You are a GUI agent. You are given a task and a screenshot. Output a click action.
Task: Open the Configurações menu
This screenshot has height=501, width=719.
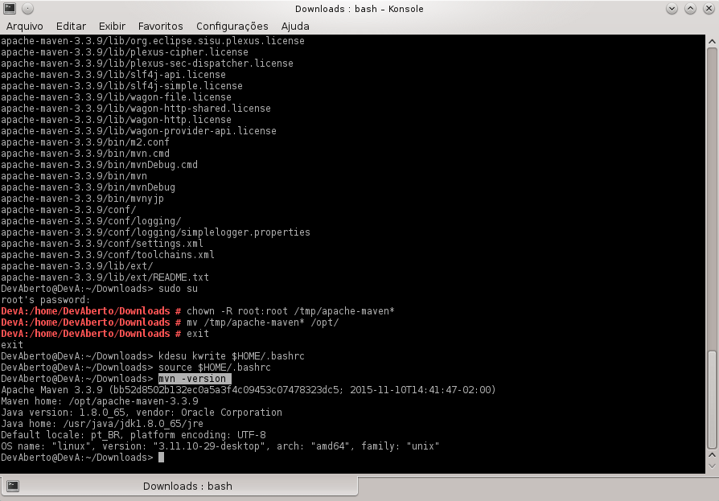pos(232,26)
